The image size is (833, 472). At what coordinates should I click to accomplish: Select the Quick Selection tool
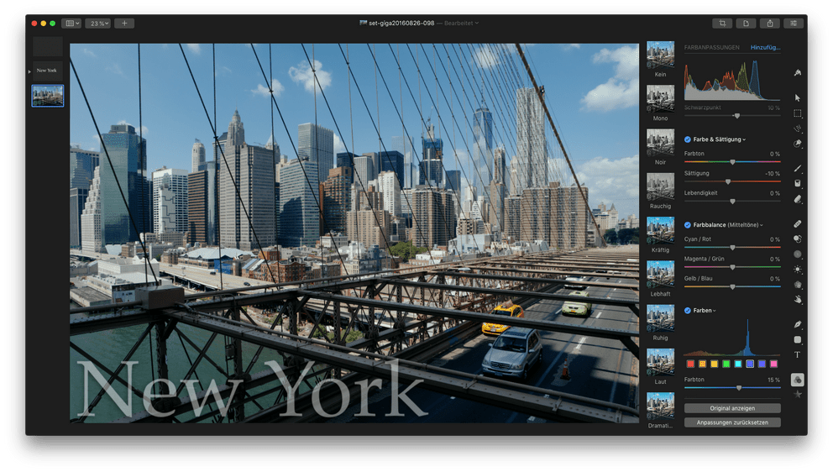pos(798,128)
